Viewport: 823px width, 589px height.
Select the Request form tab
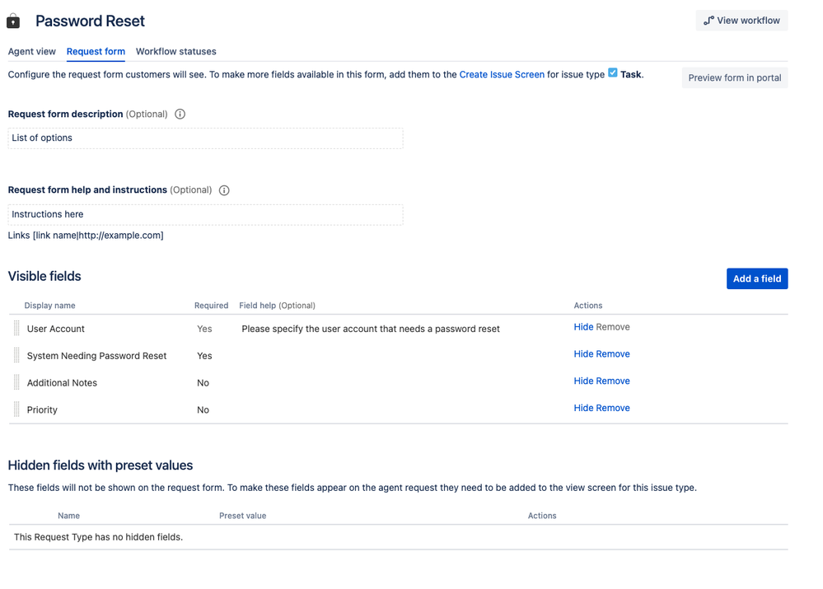tap(96, 52)
